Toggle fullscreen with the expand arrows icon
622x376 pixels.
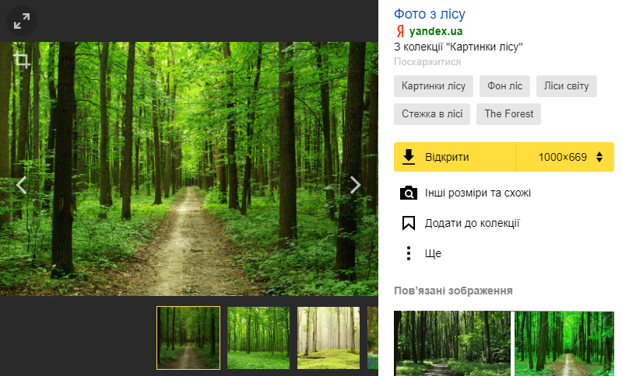(22, 21)
